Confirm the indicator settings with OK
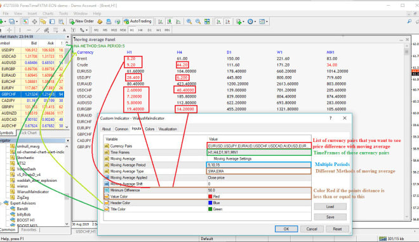Image resolution: width=419 pixels, height=242 pixels. 286,229
